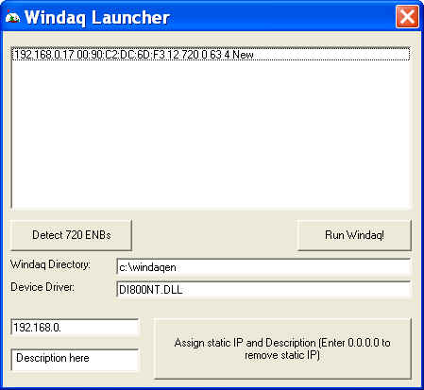Click the 'Windaq Directory:' label

coord(50,264)
